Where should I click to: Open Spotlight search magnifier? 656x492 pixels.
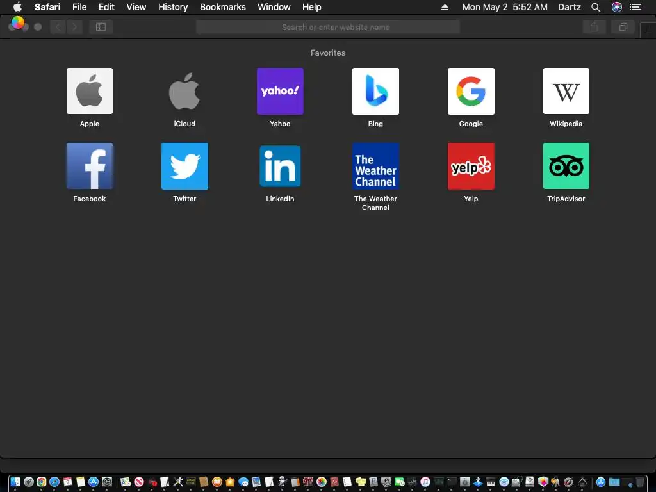(596, 7)
